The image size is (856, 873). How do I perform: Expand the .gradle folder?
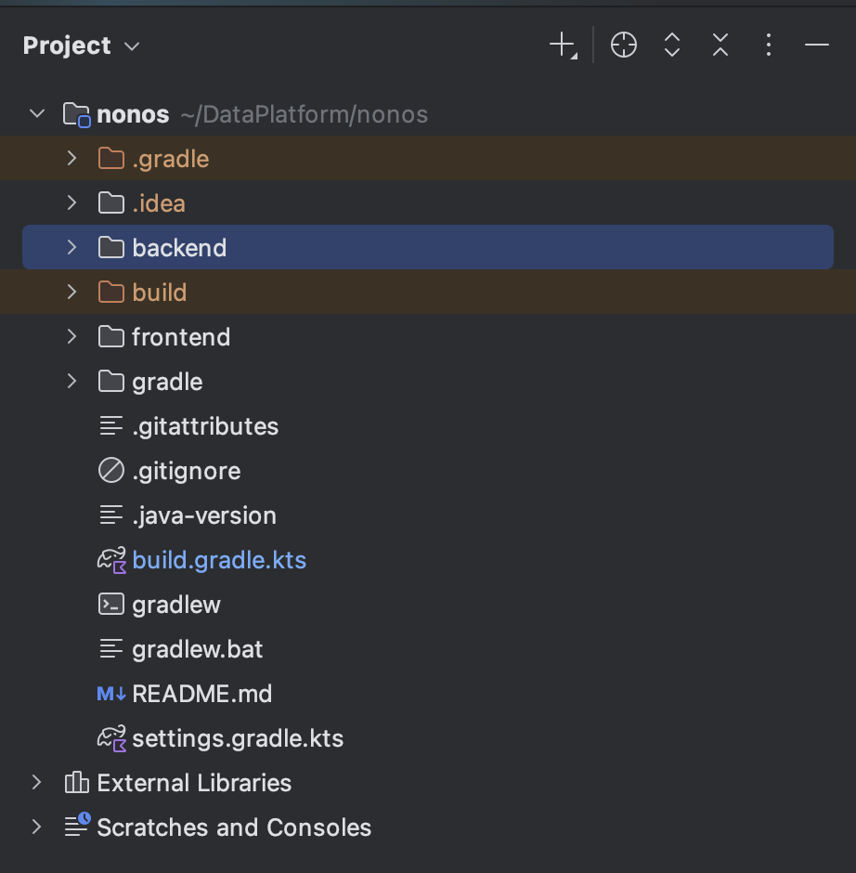71,159
